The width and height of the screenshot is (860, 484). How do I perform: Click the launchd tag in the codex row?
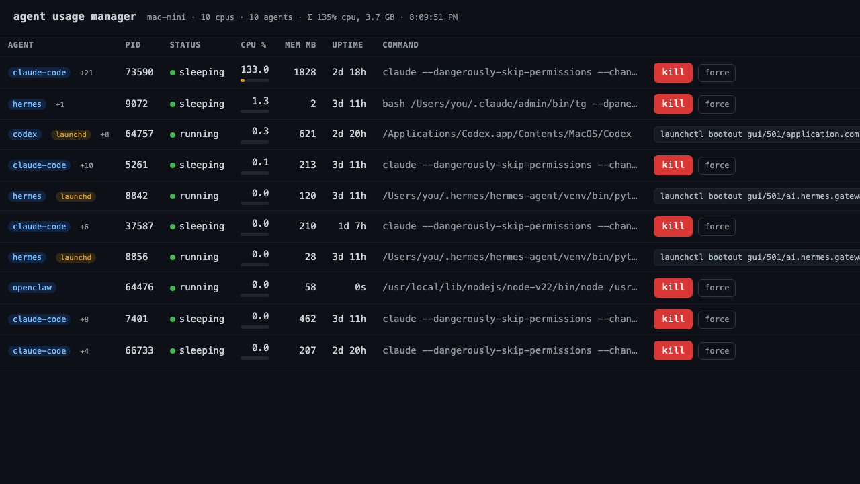click(71, 134)
